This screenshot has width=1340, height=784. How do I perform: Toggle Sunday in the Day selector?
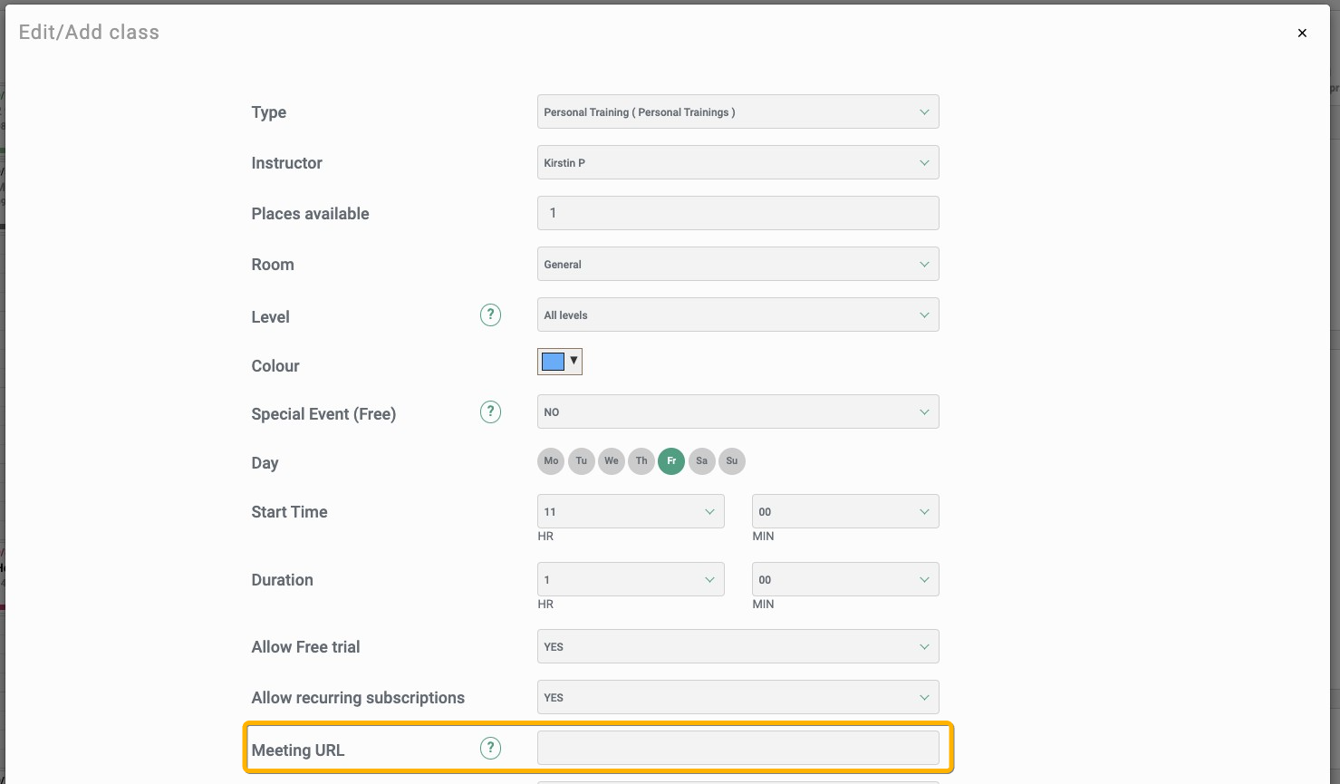[x=732, y=461]
